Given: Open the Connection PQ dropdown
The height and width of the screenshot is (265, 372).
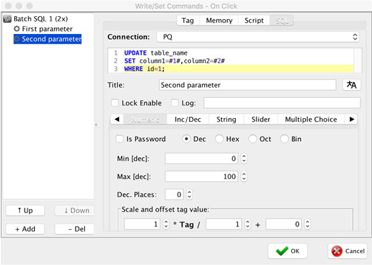Looking at the screenshot, I should (x=258, y=37).
